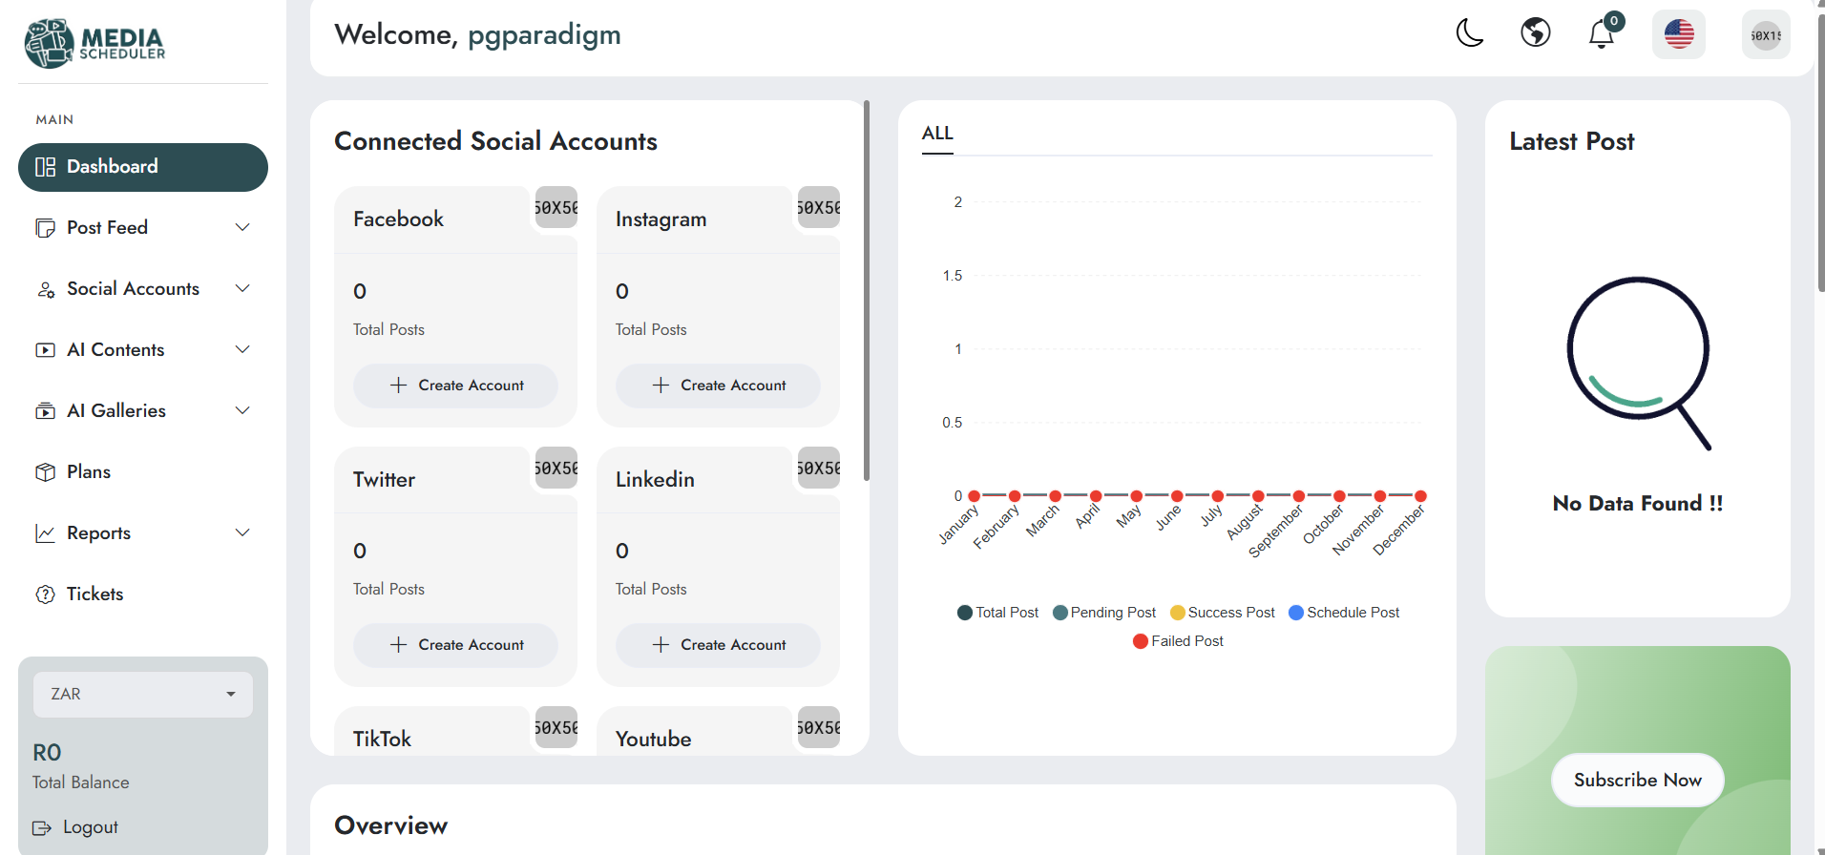The image size is (1825, 855).
Task: Click the Plans box icon
Action: 45,472
